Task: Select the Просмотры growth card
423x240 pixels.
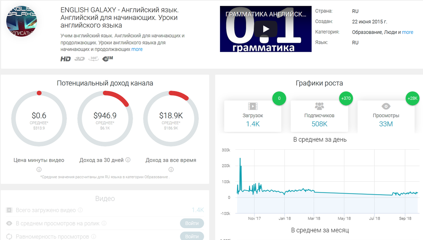Action: (x=386, y=116)
